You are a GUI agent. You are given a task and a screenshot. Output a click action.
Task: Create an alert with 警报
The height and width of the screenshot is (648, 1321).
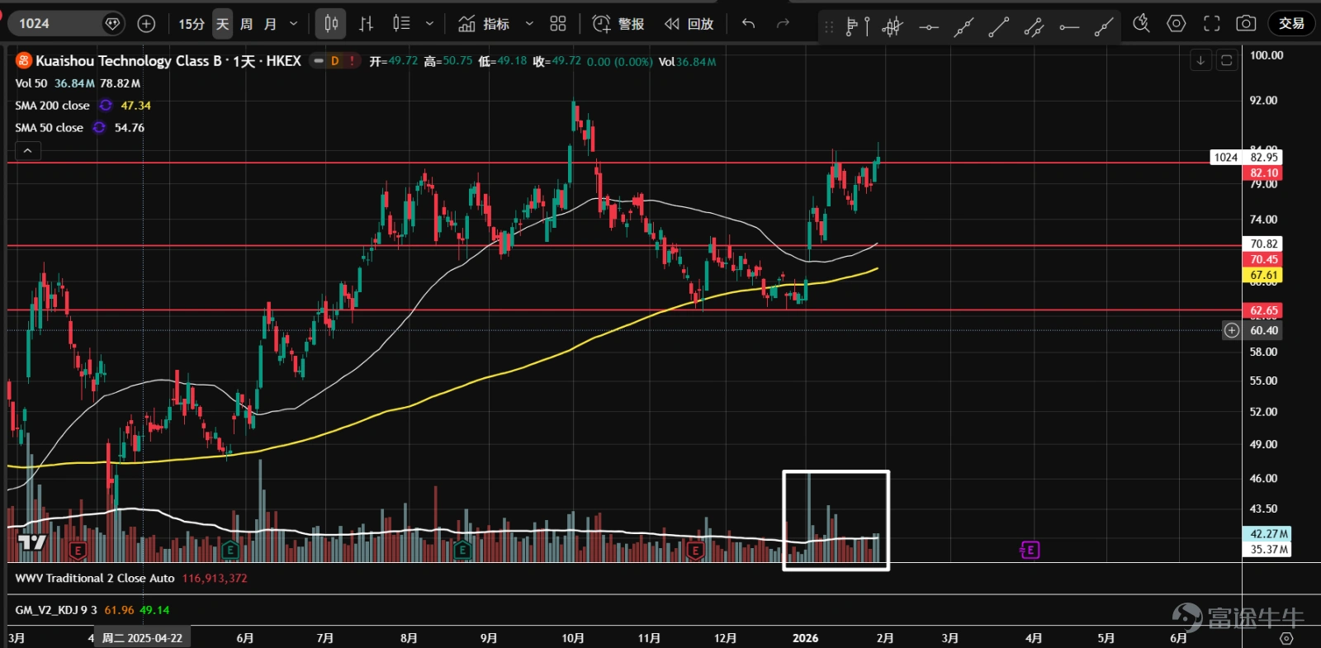pos(618,23)
